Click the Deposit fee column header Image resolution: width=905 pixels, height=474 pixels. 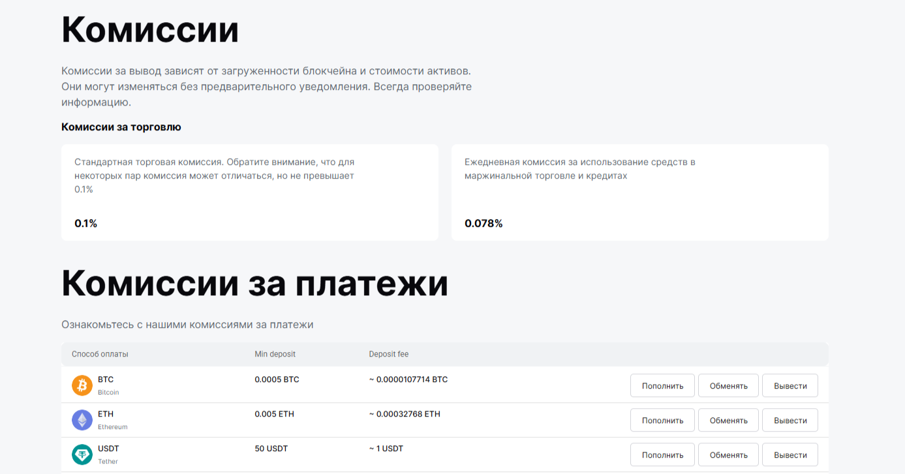[x=388, y=354]
